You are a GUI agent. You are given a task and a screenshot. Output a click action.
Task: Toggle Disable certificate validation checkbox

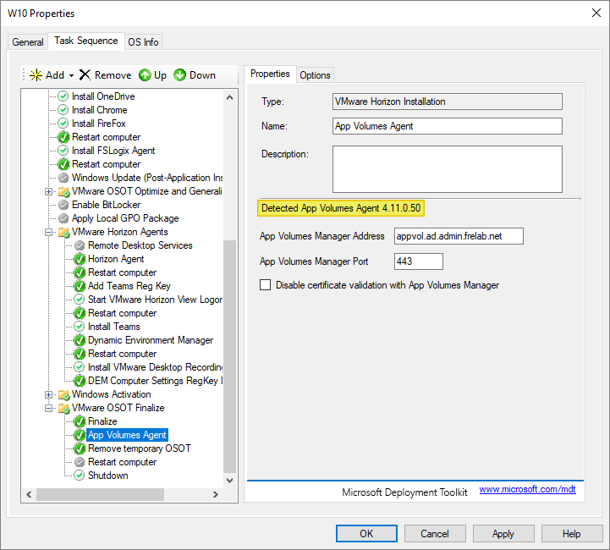(x=266, y=285)
